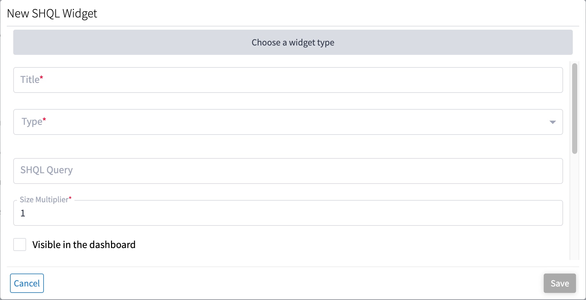Click the Title input field
The width and height of the screenshot is (586, 300).
coord(288,80)
